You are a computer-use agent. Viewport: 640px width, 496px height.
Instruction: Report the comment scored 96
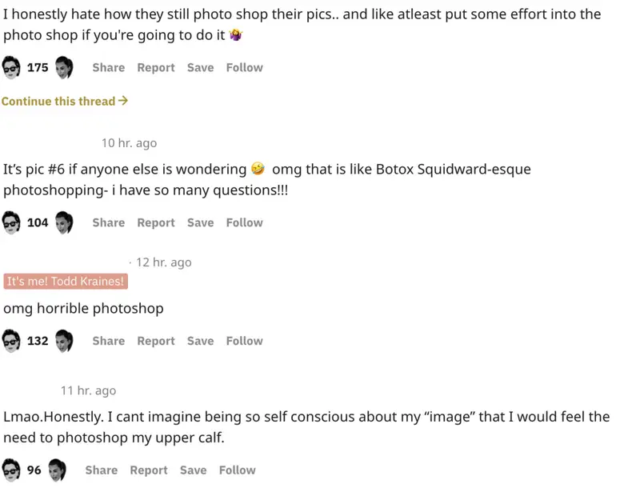[149, 470]
